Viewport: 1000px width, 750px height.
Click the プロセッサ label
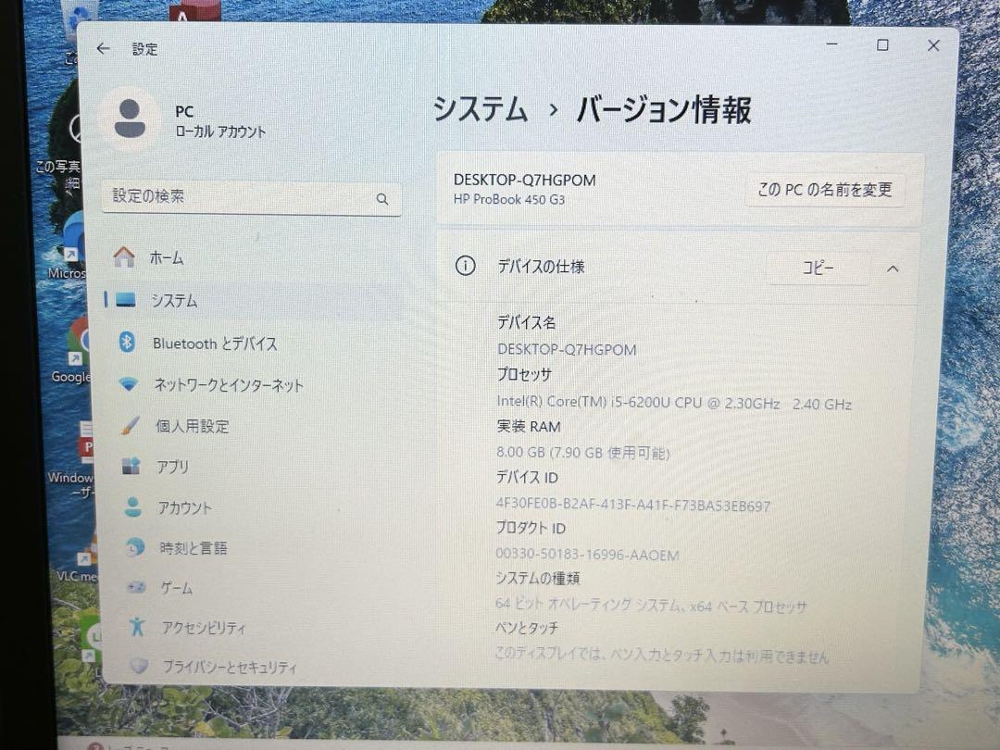(x=524, y=374)
